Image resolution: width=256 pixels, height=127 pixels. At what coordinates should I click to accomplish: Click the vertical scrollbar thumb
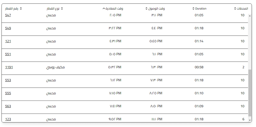pos(250,93)
